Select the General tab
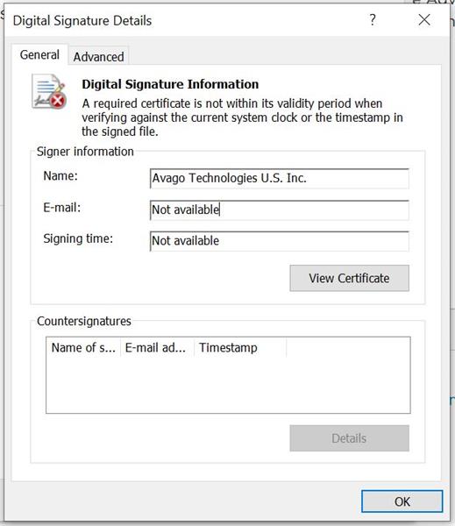Screen dimensions: 455x526 click(x=39, y=54)
